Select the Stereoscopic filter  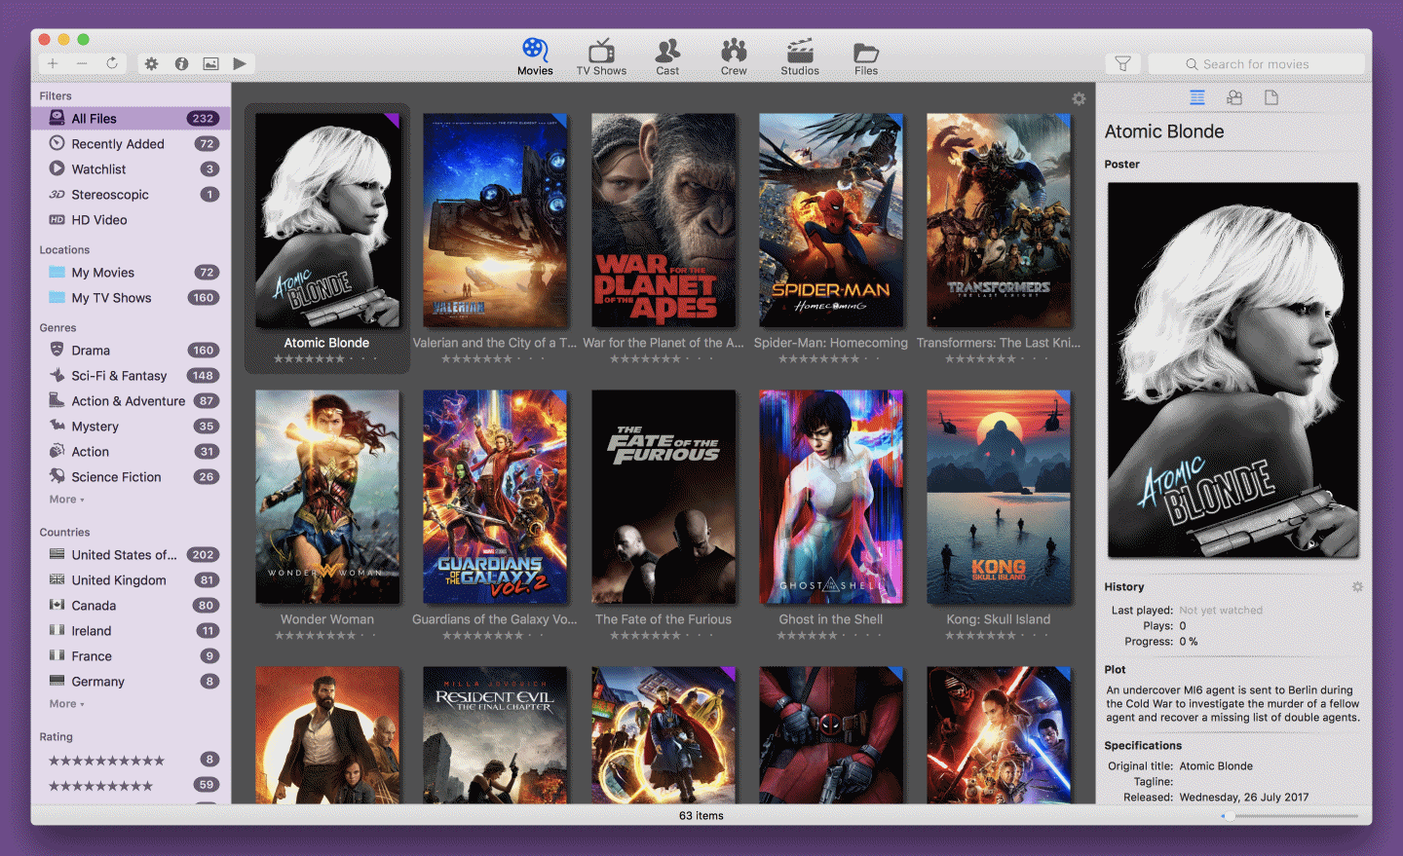(131, 194)
